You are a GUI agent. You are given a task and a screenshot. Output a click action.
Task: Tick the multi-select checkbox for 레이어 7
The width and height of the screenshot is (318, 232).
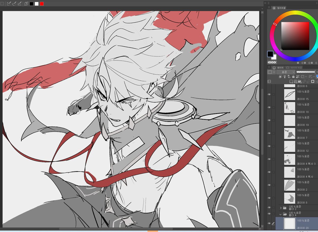tap(273, 133)
